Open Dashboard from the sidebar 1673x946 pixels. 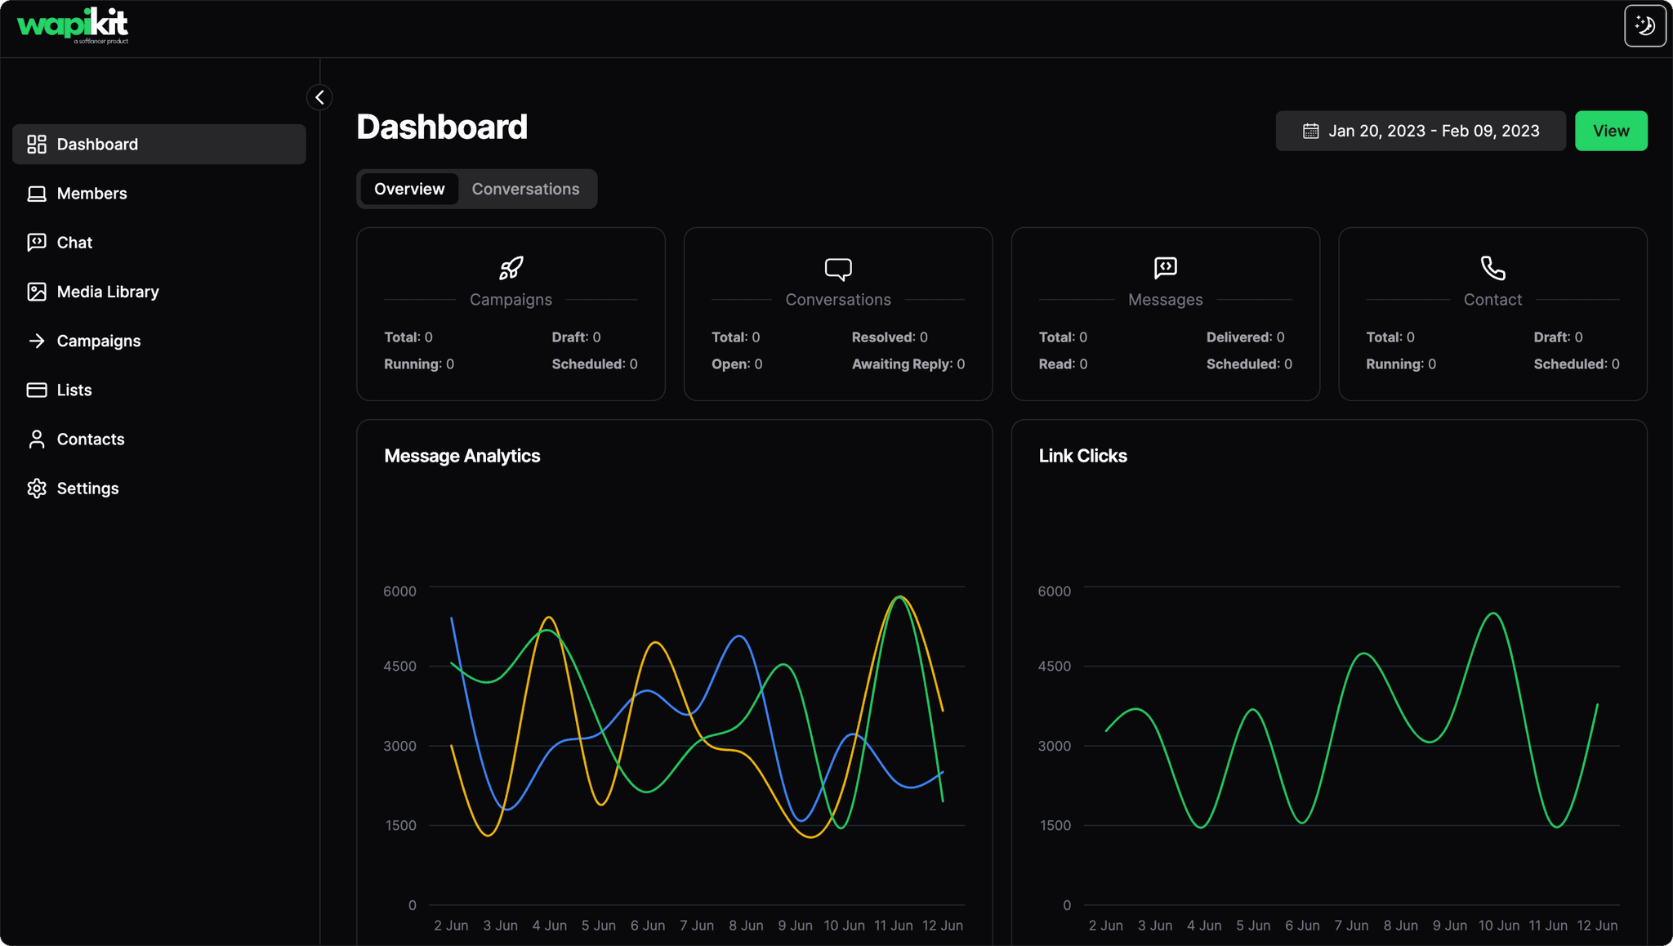pos(159,144)
